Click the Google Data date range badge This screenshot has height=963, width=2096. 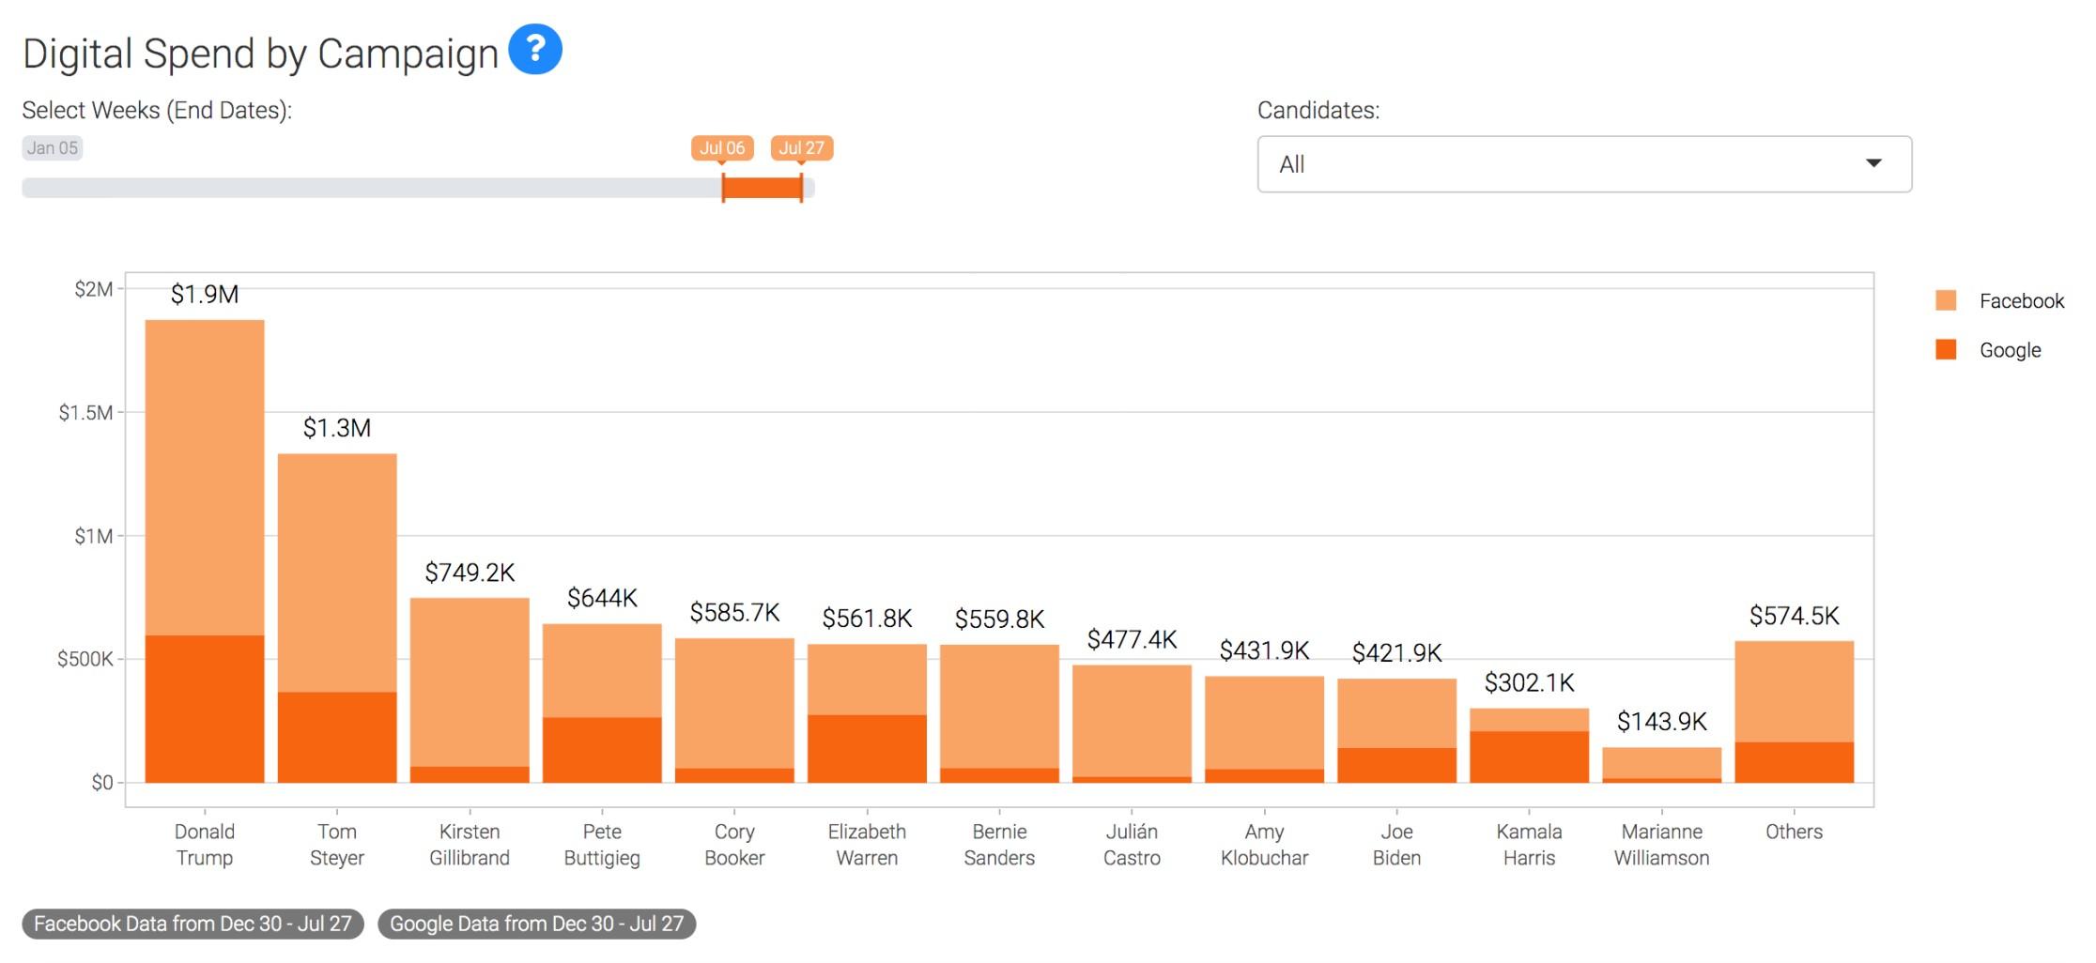coord(536,924)
